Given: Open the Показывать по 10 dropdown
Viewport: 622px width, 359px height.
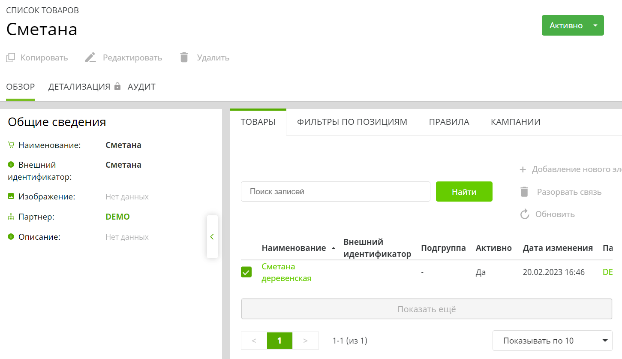Looking at the screenshot, I should click(552, 341).
